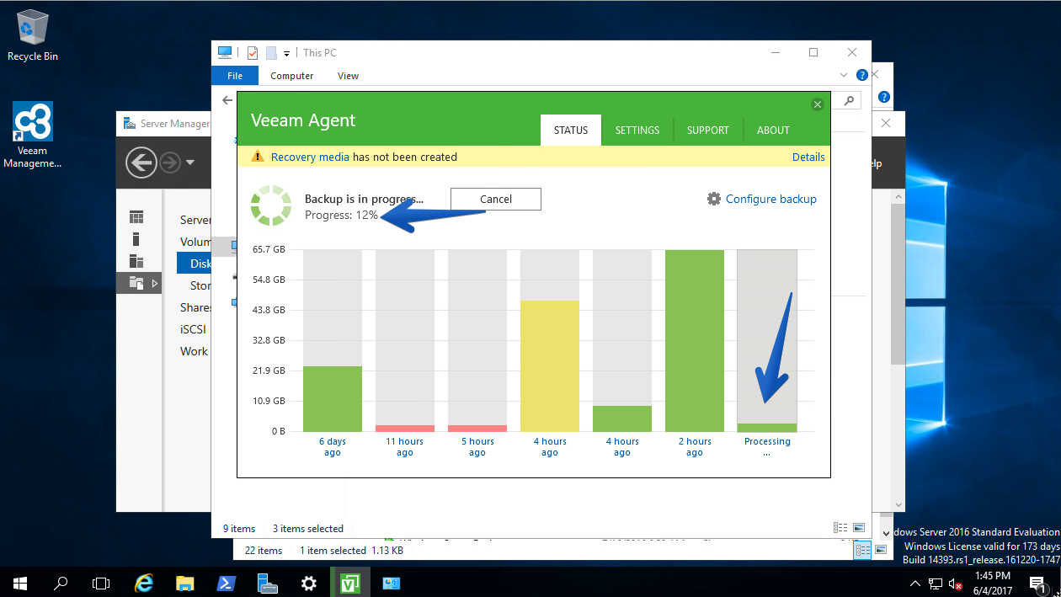Open the View ribbon tab
This screenshot has height=597, width=1061.
click(348, 76)
